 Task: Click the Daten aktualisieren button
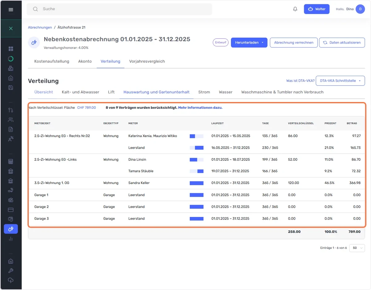(342, 43)
